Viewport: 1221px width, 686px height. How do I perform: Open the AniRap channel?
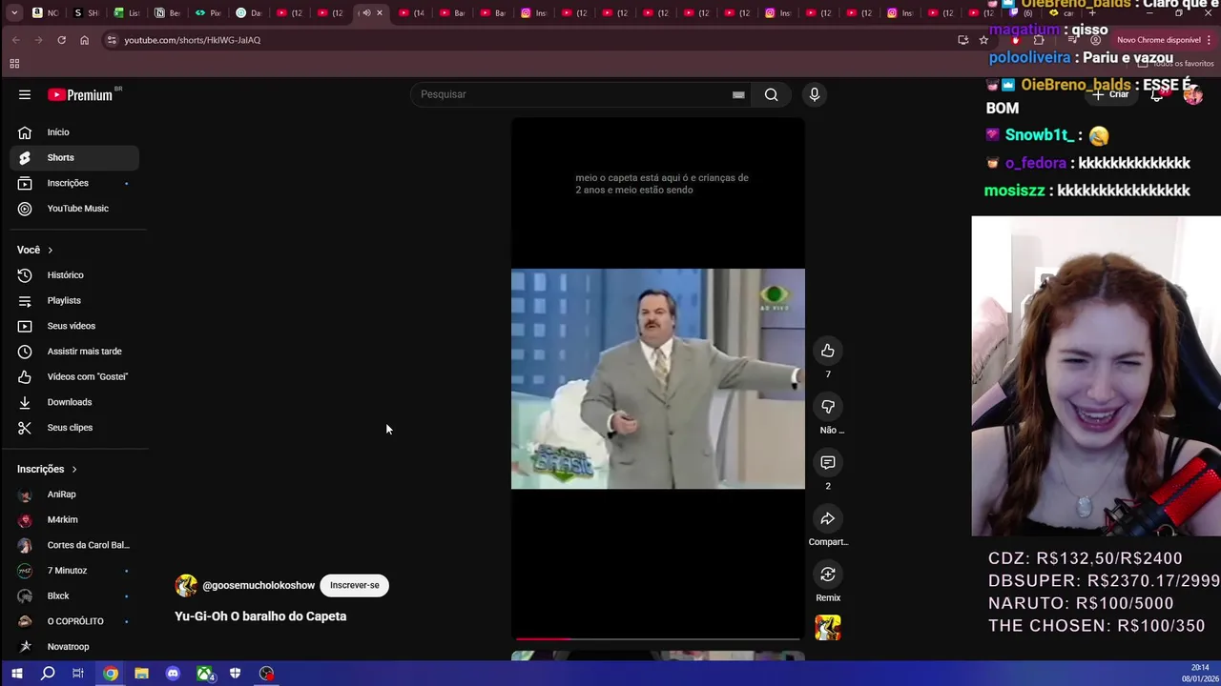pos(74,494)
